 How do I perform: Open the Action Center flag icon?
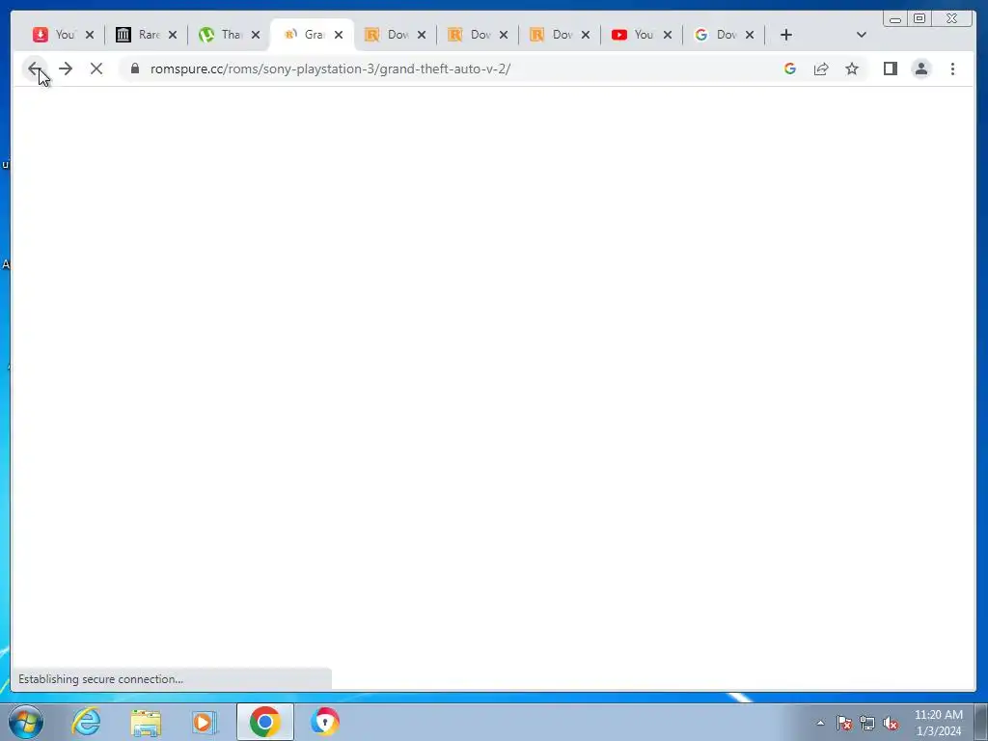tap(844, 723)
